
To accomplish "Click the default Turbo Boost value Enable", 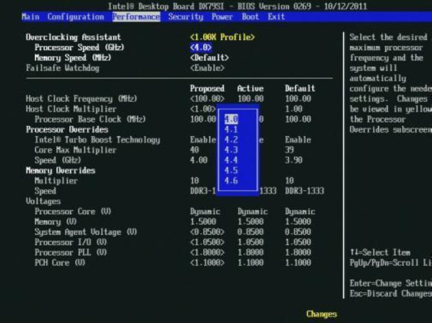I will (298, 140).
